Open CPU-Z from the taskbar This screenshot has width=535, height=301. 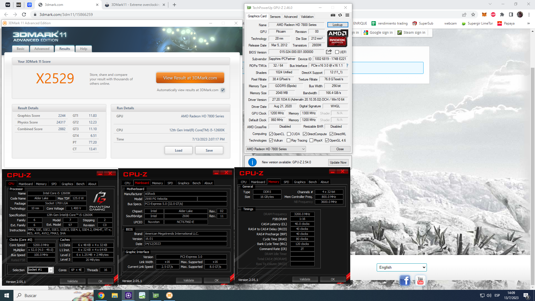128,295
